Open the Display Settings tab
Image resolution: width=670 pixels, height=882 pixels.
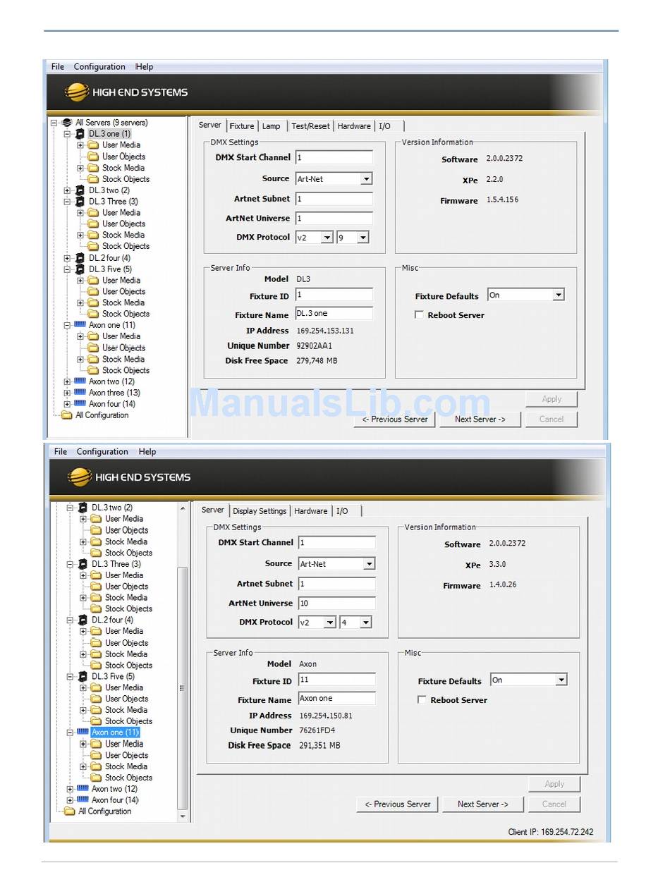260,511
